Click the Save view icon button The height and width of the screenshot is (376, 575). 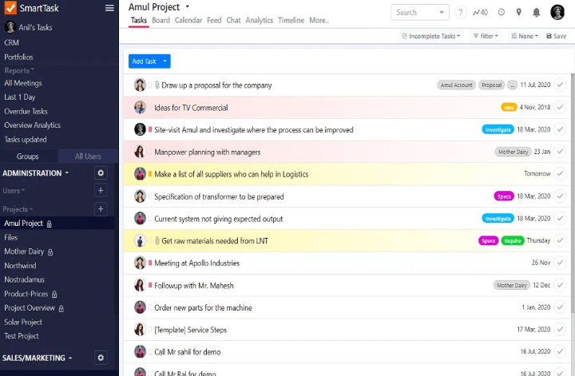556,36
